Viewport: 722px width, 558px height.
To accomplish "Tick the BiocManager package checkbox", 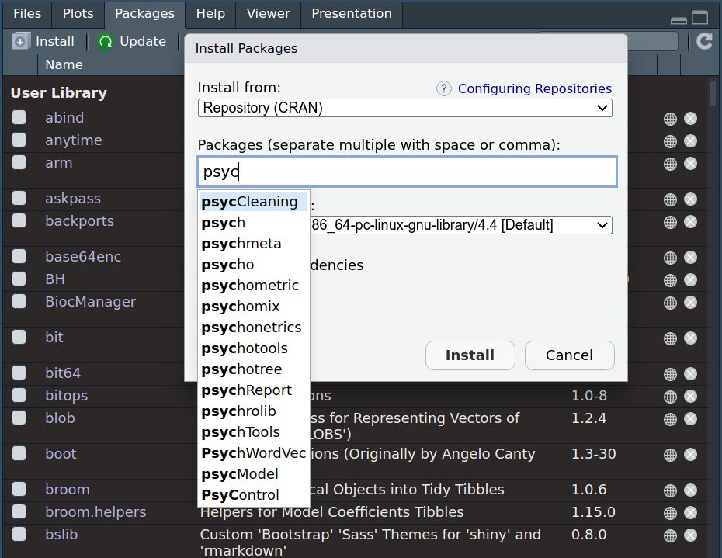I will click(x=19, y=302).
